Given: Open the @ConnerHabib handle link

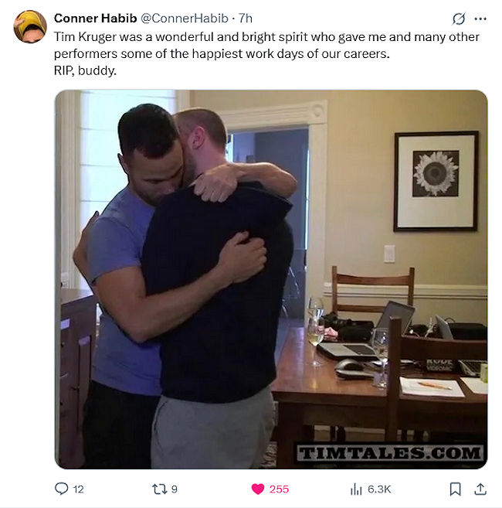Looking at the screenshot, I should click(185, 19).
